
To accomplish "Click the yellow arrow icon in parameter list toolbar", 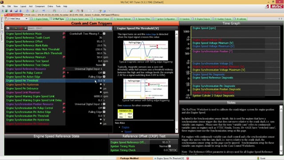I will [16, 28].
